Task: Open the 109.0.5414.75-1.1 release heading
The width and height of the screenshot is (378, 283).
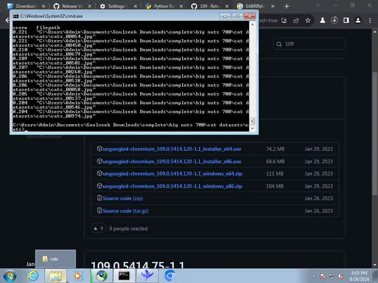Action: coord(137,265)
